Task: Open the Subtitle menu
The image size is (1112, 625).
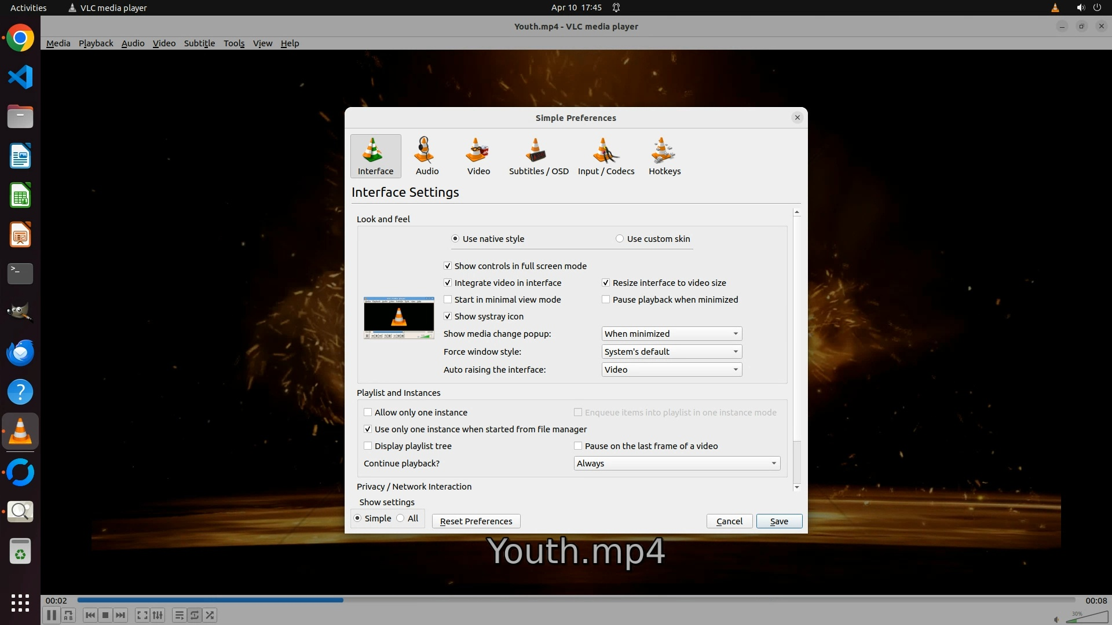Action: [x=199, y=43]
